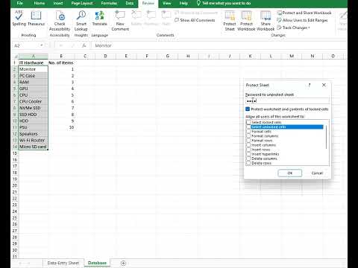Click the select-all corner of the grid

pos(16,56)
